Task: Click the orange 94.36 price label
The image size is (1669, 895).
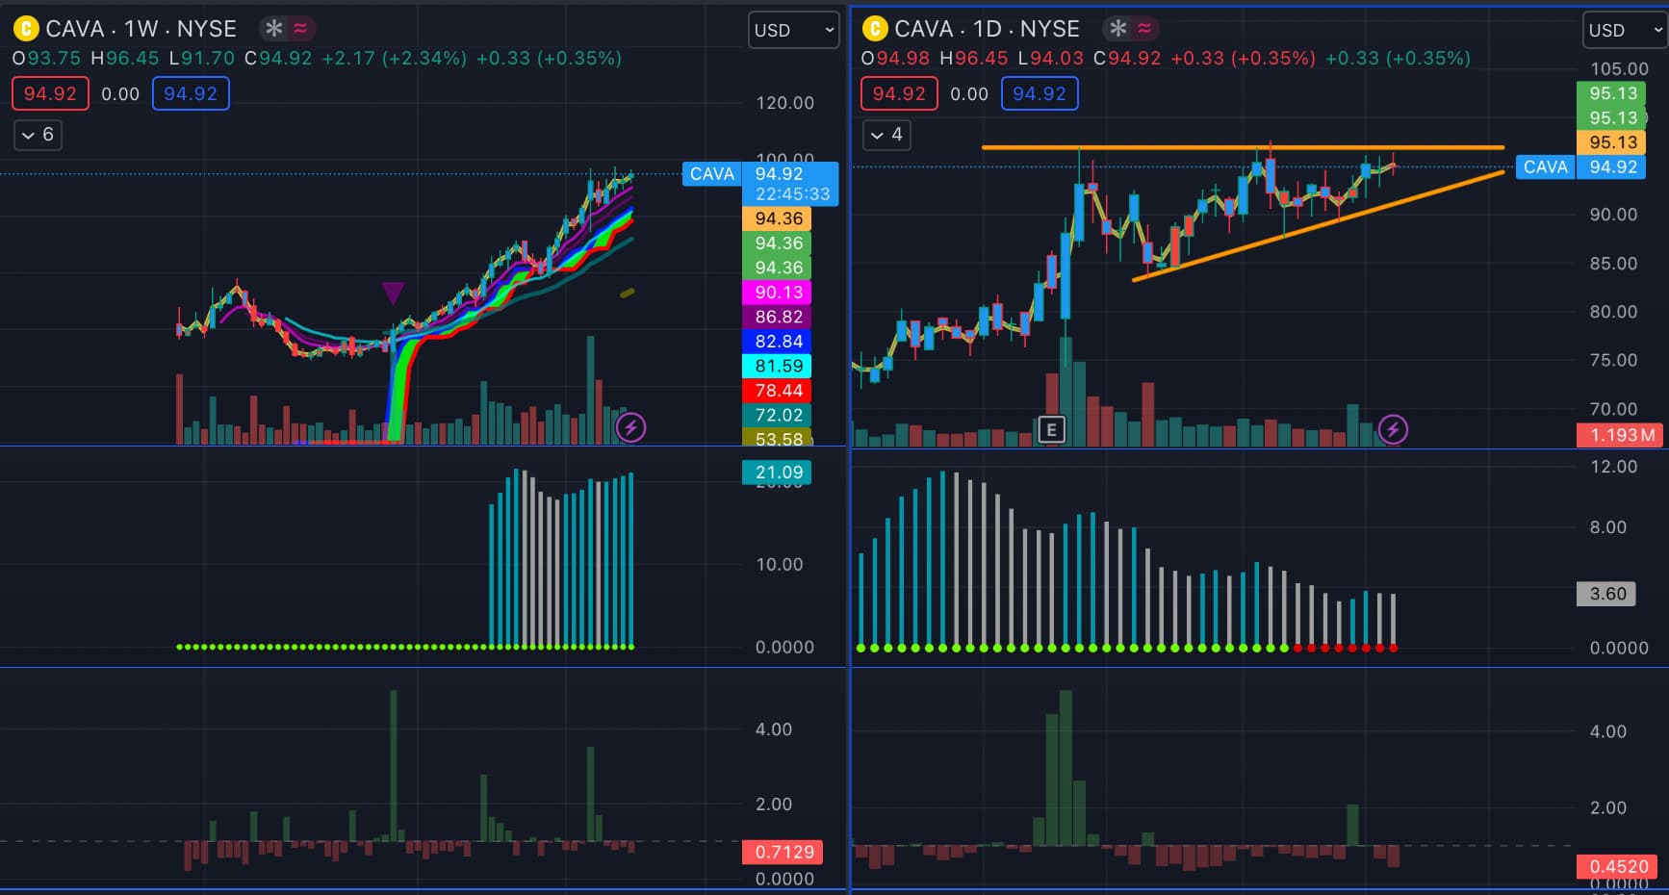Action: point(778,218)
